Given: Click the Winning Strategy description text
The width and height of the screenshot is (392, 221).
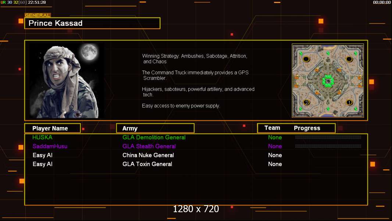Looking at the screenshot, I should coord(195,59).
